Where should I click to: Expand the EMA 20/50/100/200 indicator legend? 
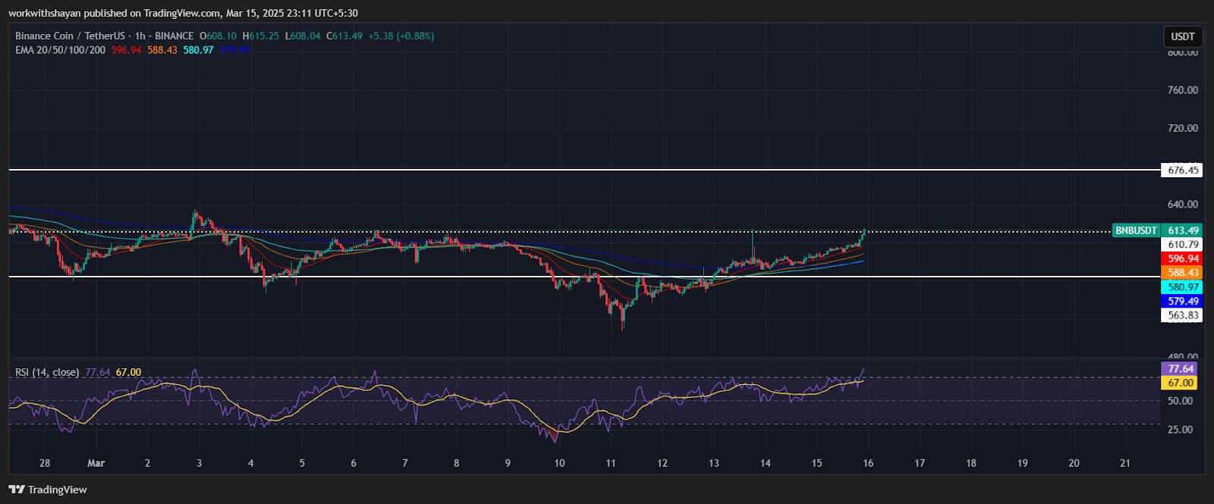pyautogui.click(x=60, y=50)
